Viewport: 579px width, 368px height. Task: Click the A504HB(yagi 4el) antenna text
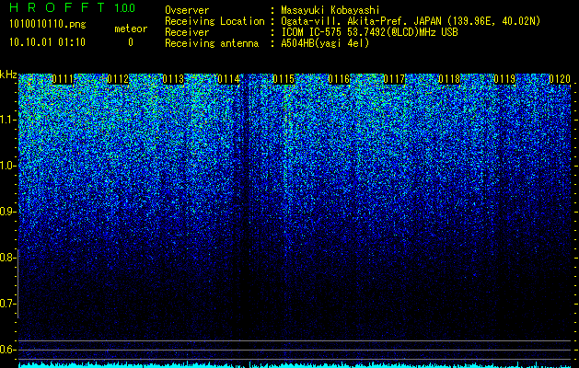pyautogui.click(x=325, y=43)
